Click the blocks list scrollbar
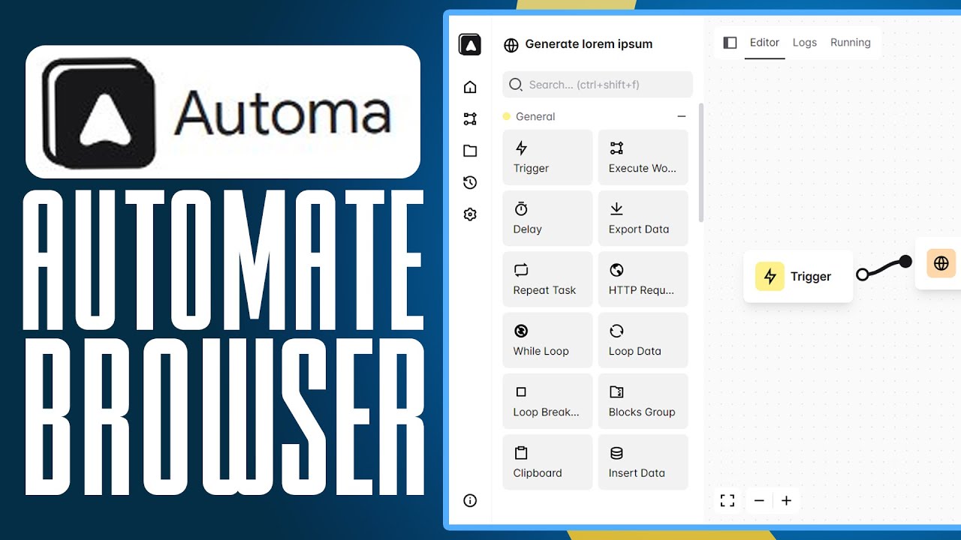Image resolution: width=961 pixels, height=540 pixels. [x=701, y=163]
